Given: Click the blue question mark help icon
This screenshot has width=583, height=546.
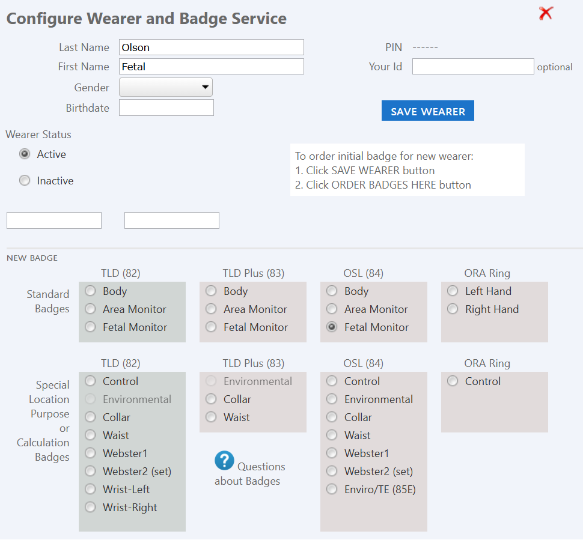Looking at the screenshot, I should click(224, 461).
